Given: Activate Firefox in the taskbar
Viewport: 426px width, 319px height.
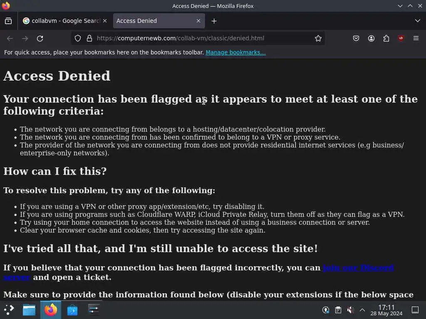Looking at the screenshot, I should point(51,310).
